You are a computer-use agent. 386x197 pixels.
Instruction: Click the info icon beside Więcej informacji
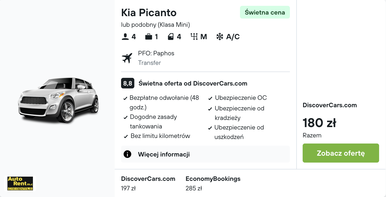(x=127, y=154)
